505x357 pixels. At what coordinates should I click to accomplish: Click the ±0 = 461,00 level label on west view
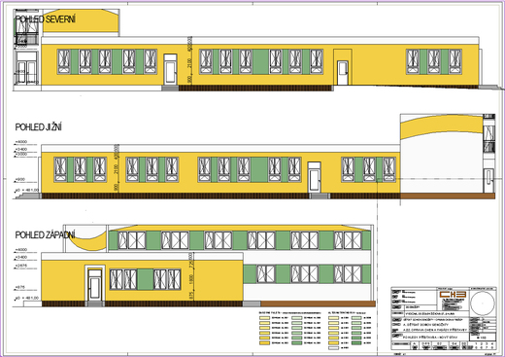tap(26, 298)
